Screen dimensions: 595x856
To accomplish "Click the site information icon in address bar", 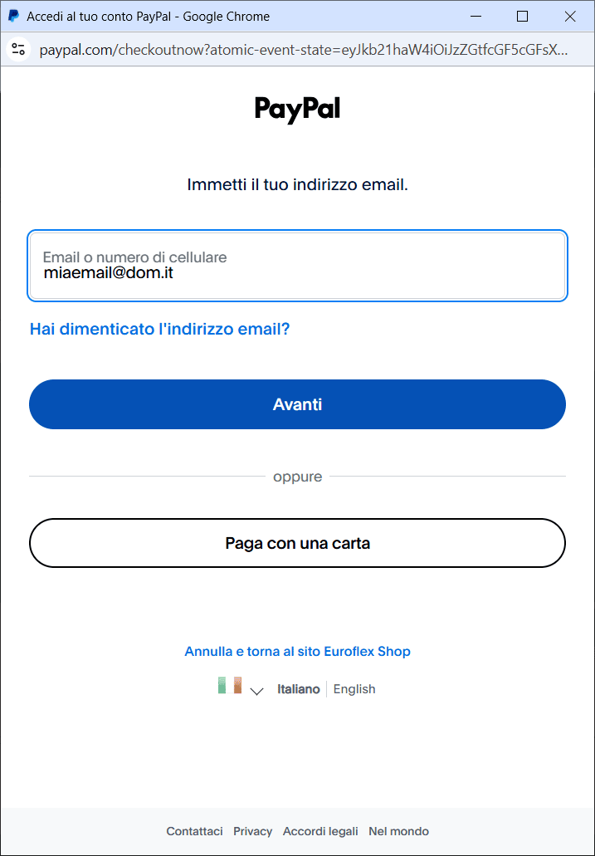I will [18, 50].
